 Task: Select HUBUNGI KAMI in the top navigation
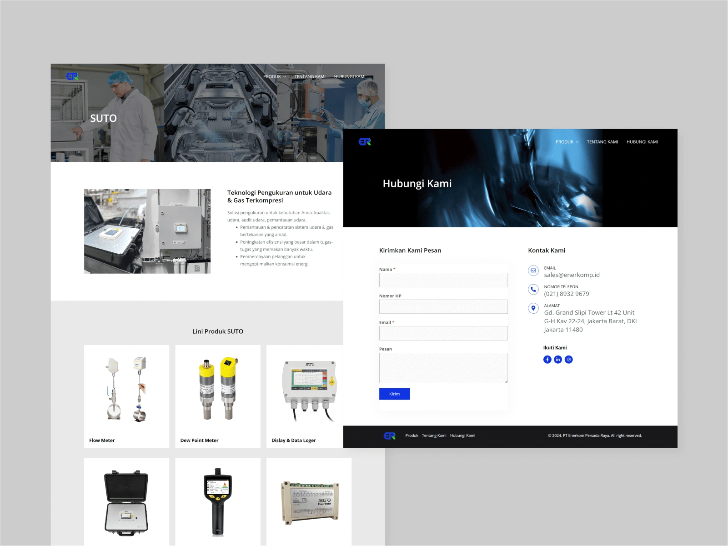coord(643,142)
